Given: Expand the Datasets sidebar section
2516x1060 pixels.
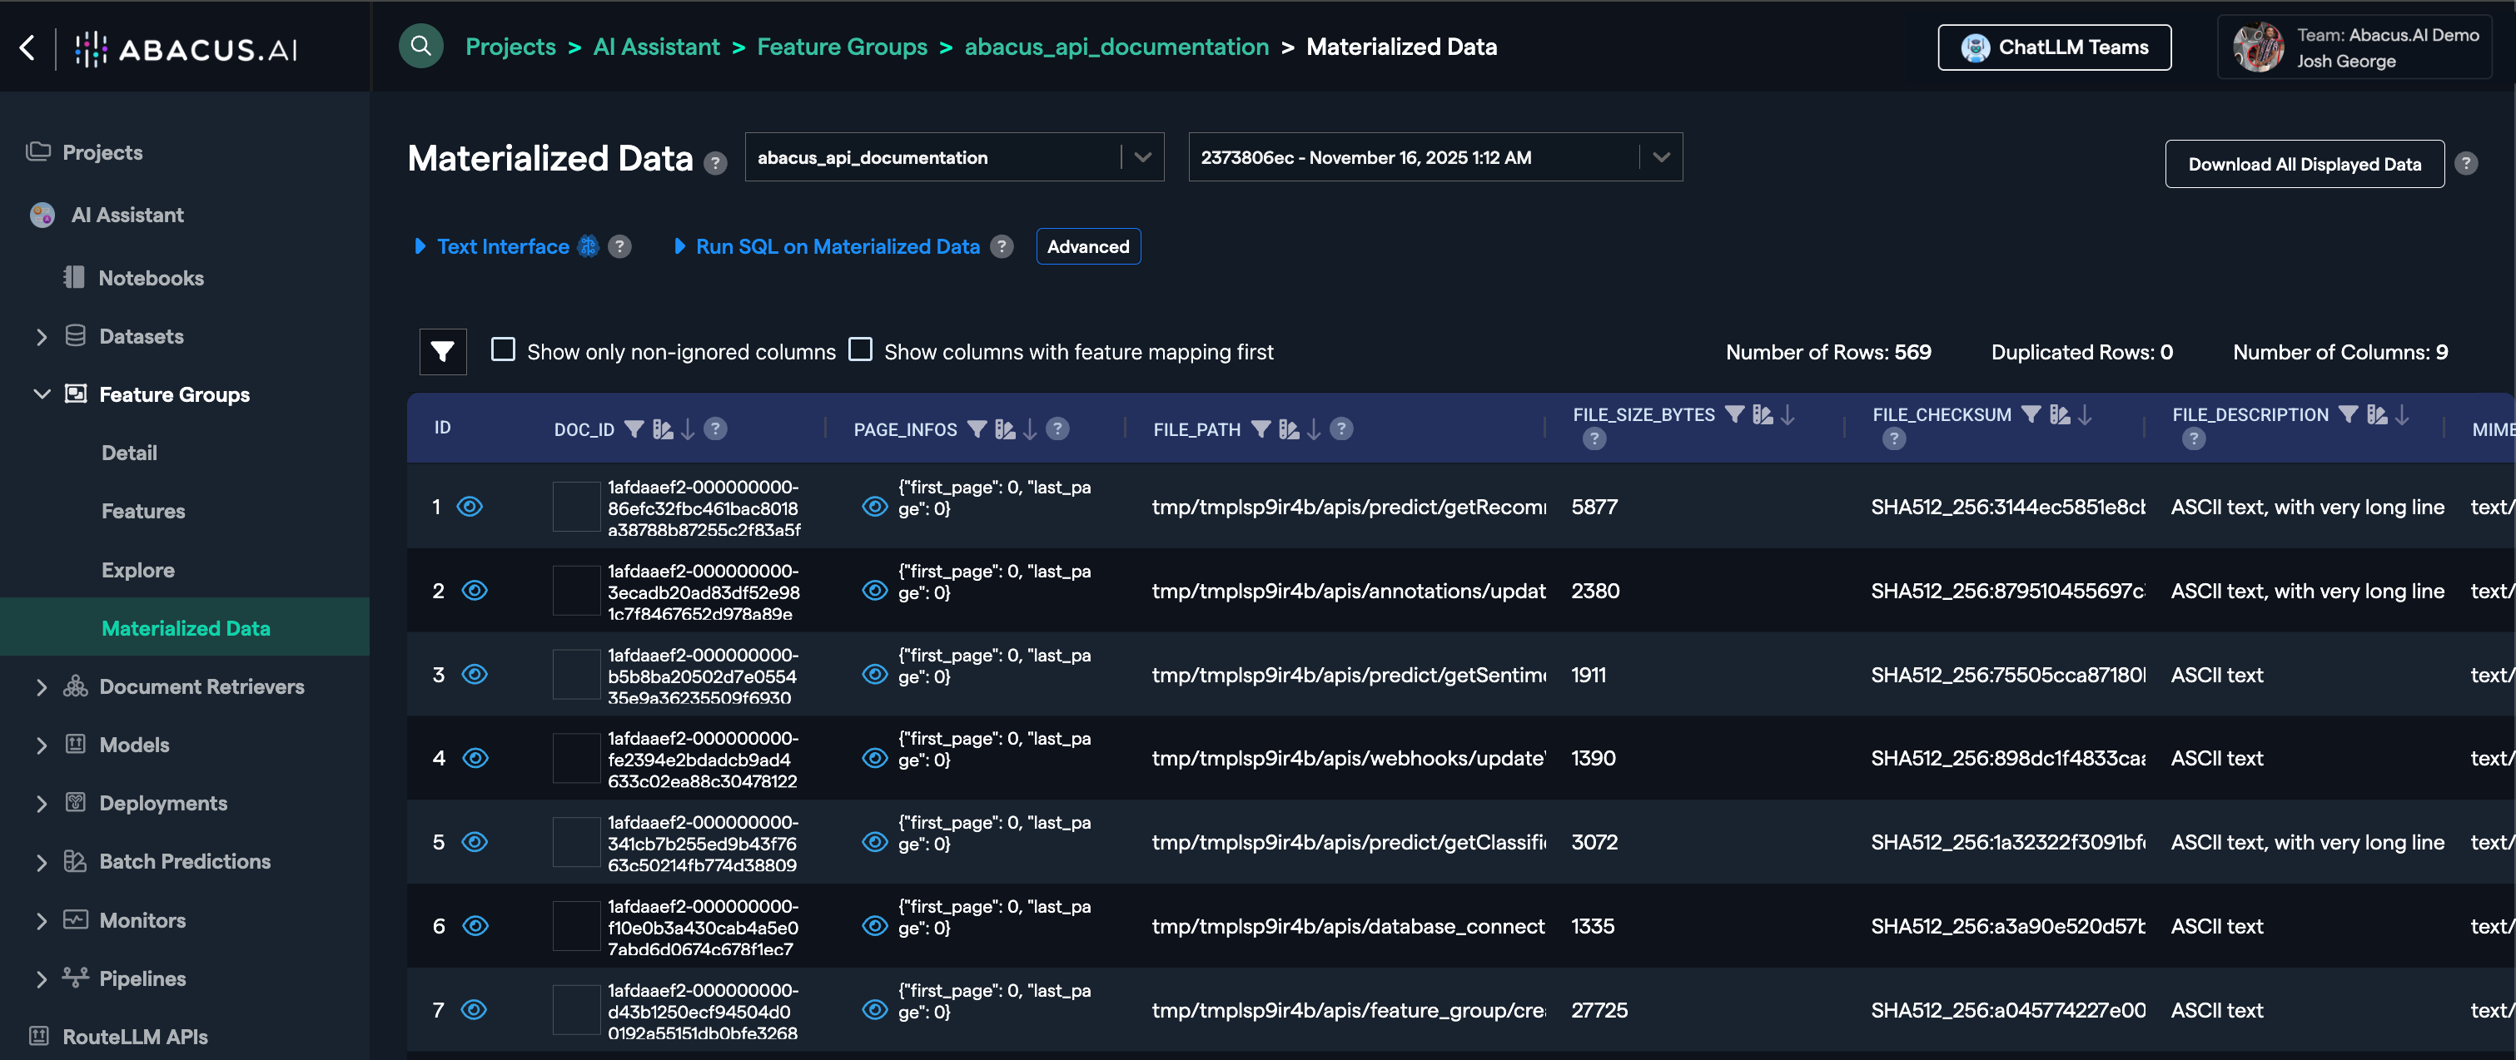Looking at the screenshot, I should click(42, 337).
